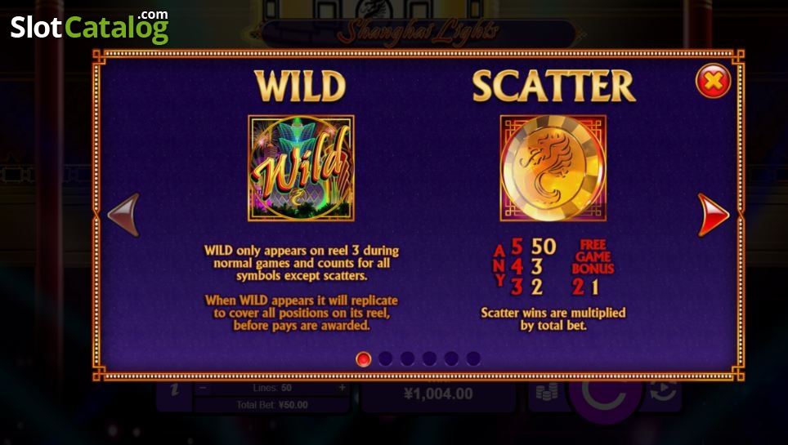Select the second page indicator dot
The width and height of the screenshot is (788, 445).
pyautogui.click(x=386, y=358)
